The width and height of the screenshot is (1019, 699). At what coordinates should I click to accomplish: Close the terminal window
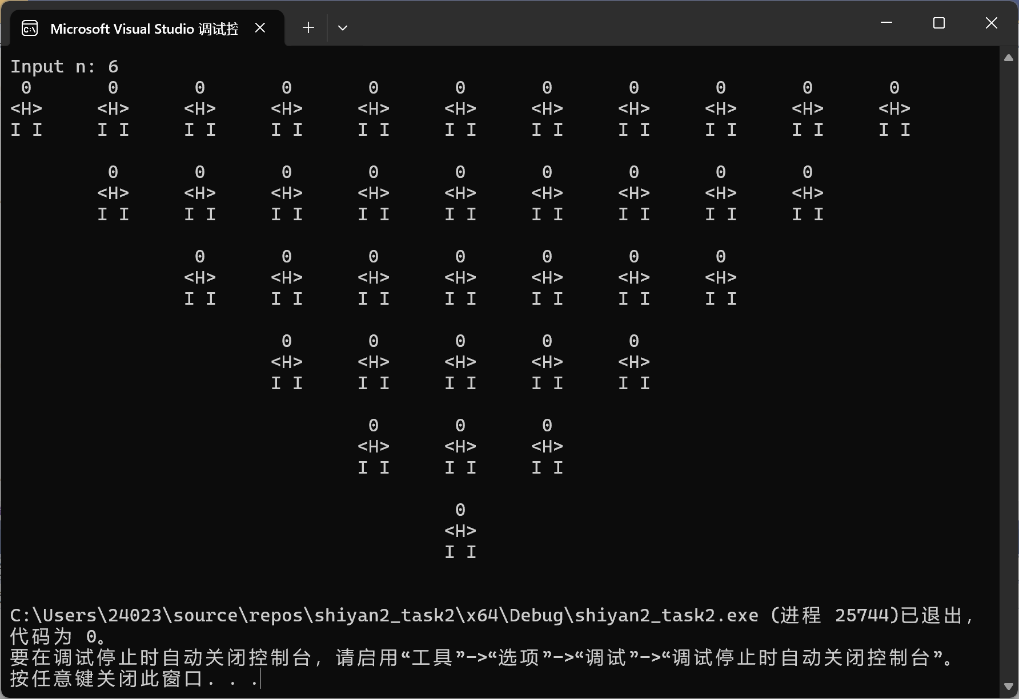tap(992, 23)
